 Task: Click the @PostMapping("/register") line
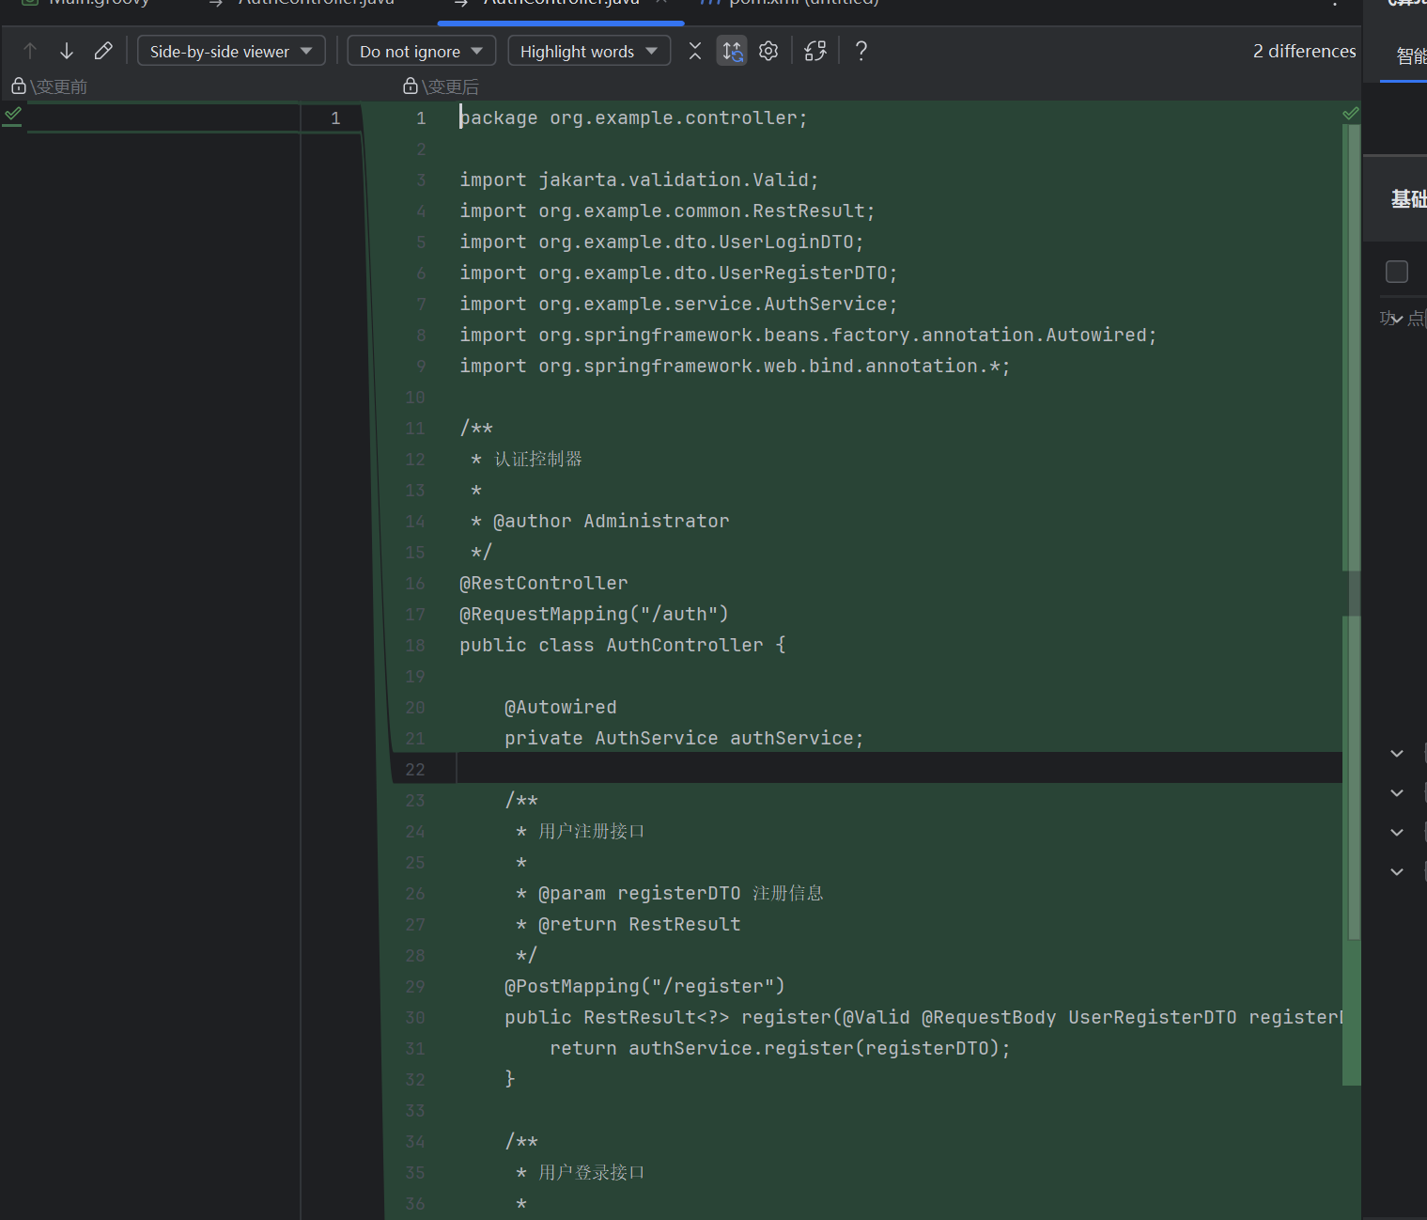[644, 986]
